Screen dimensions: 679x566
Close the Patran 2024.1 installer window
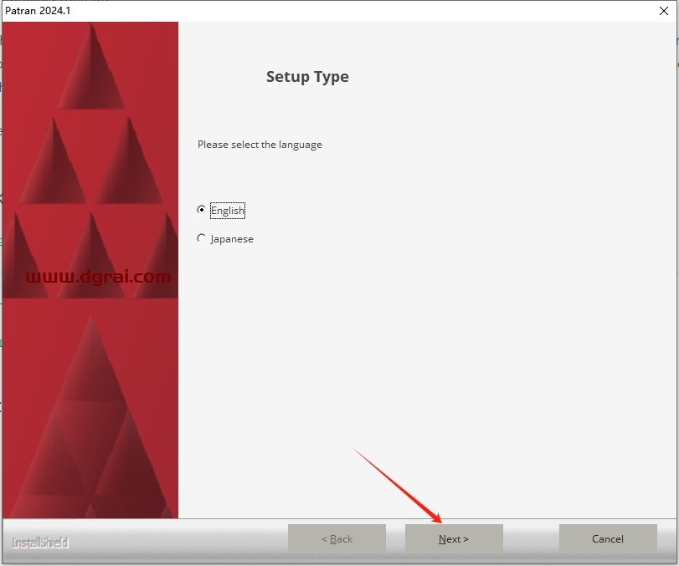[663, 11]
